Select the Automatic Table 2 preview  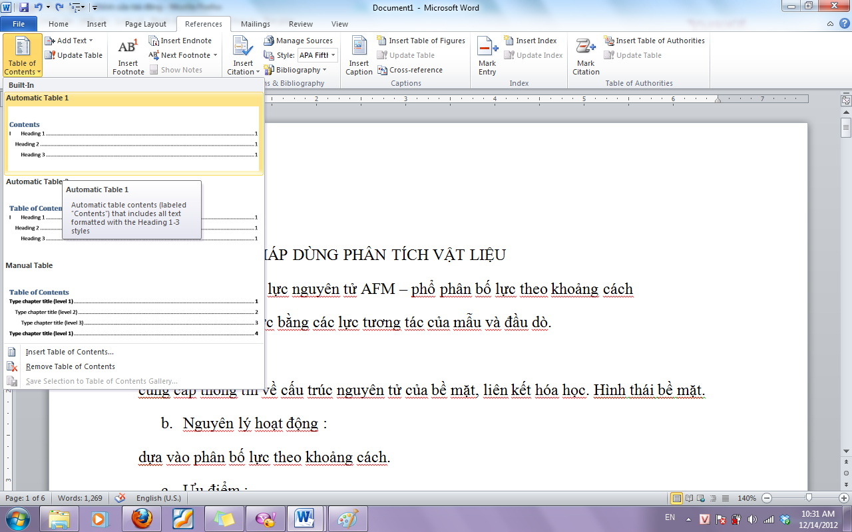click(x=133, y=216)
